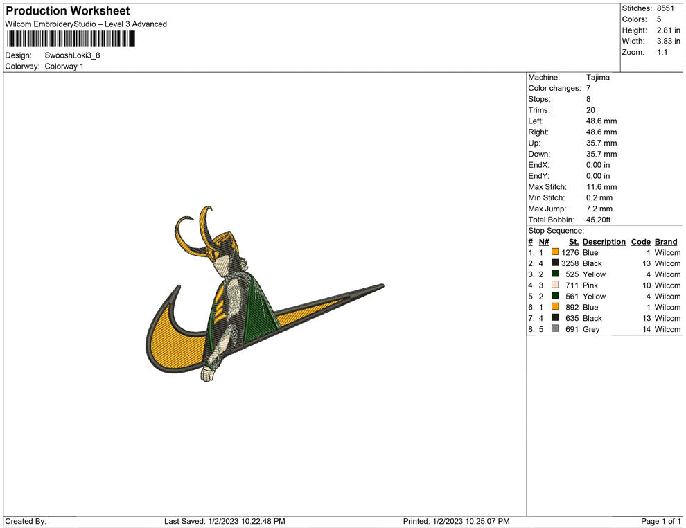Click the grey swatch in stop 8
This screenshot has width=686, height=528.
(x=555, y=329)
